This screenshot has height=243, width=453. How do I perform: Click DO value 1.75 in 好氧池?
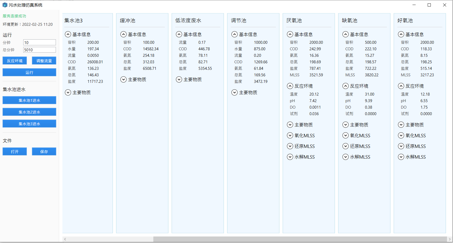(x=424, y=107)
